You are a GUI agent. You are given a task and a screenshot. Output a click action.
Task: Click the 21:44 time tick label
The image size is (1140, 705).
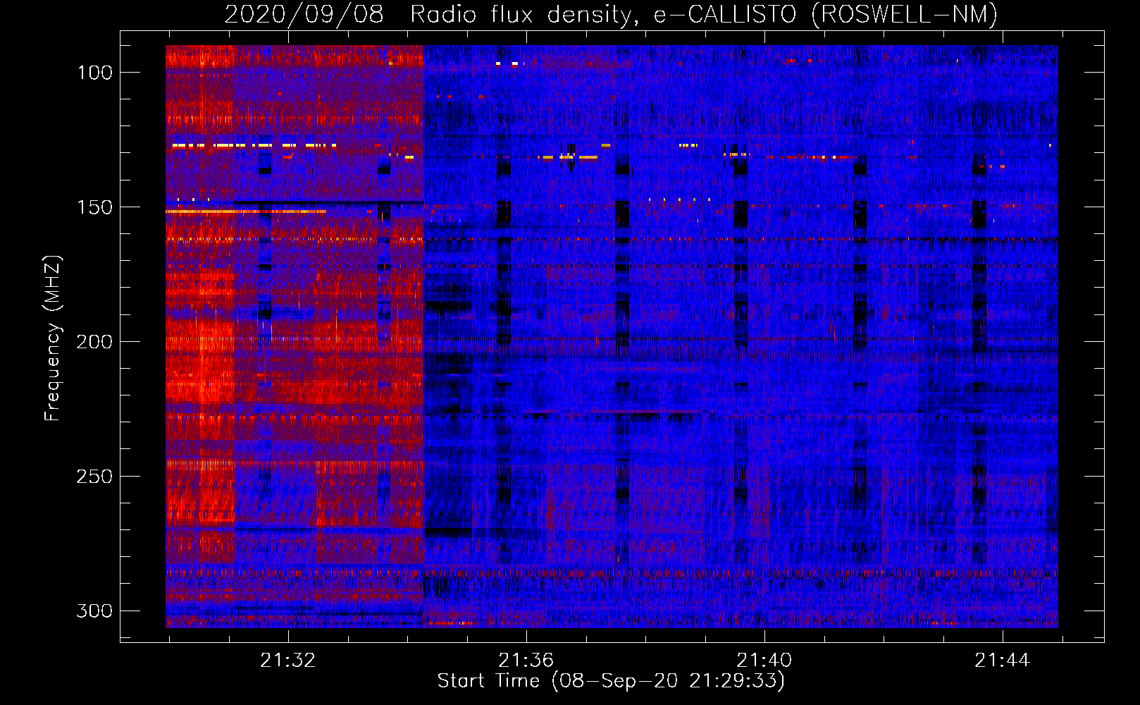1003,661
